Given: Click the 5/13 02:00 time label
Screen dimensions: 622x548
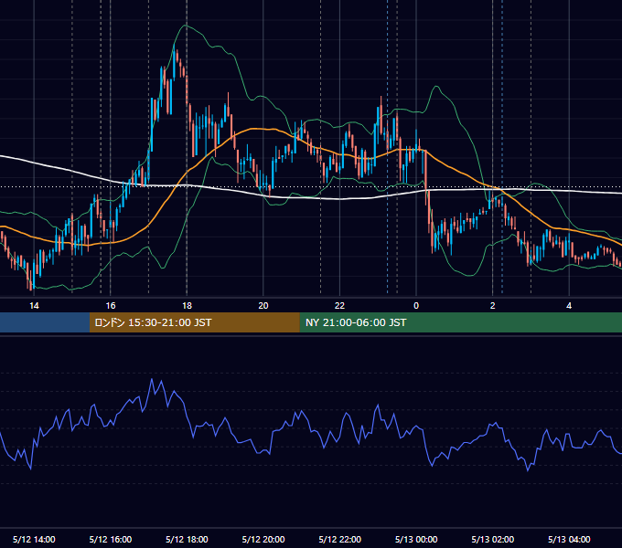Looking at the screenshot, I should click(493, 539).
